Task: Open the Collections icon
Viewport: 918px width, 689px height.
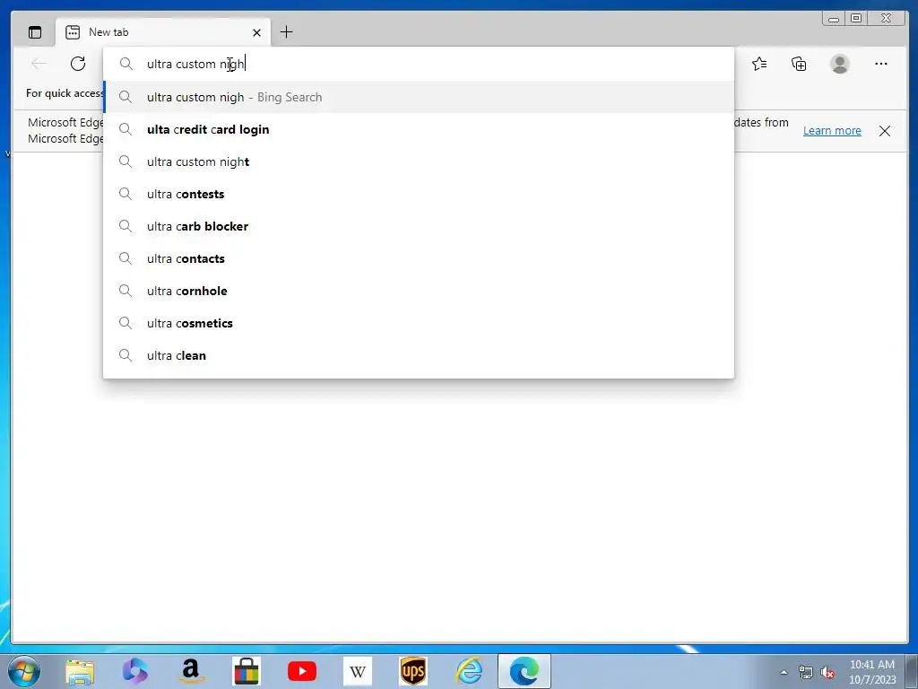Action: [x=799, y=64]
